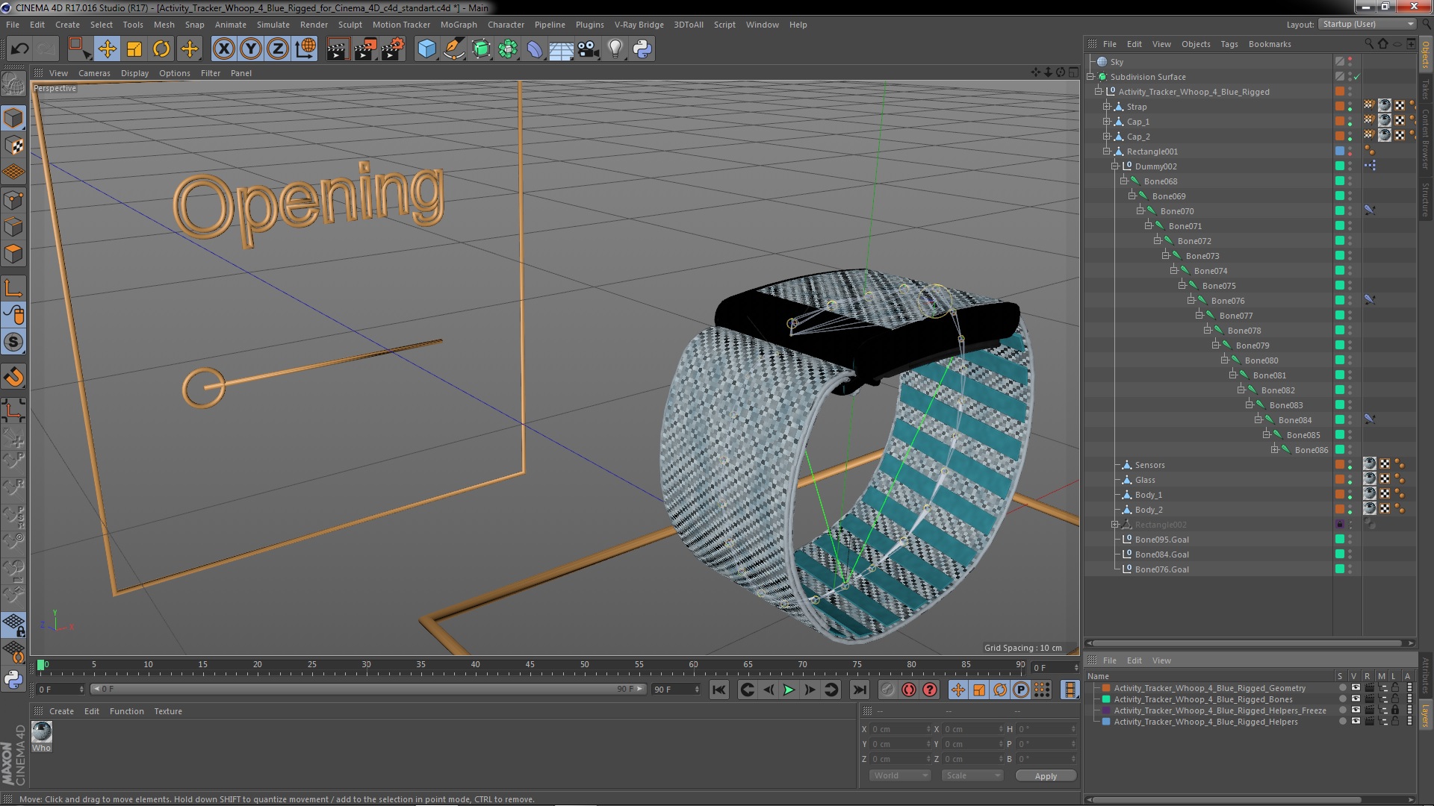Click the Apply button
Screen dimensions: 1434x806
[1045, 775]
